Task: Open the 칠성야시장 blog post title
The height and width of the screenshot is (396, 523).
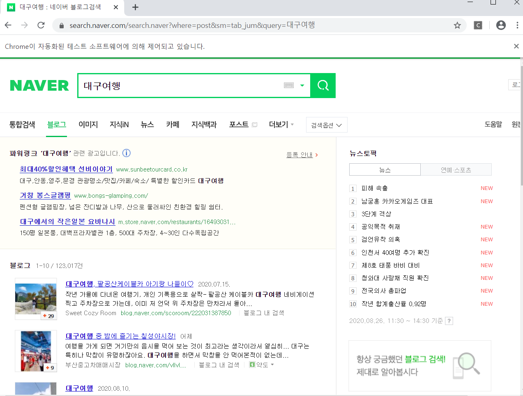Action: 120,336
